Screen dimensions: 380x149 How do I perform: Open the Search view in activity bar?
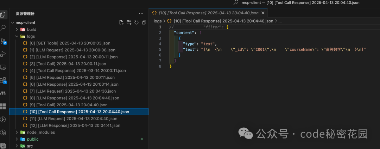[3, 28]
